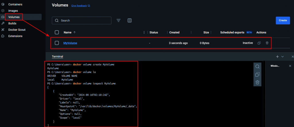Viewport: 294px width, 127px height.
Task: Click 'docker volume inspect MyVolume' command
Action: [x=94, y=84]
